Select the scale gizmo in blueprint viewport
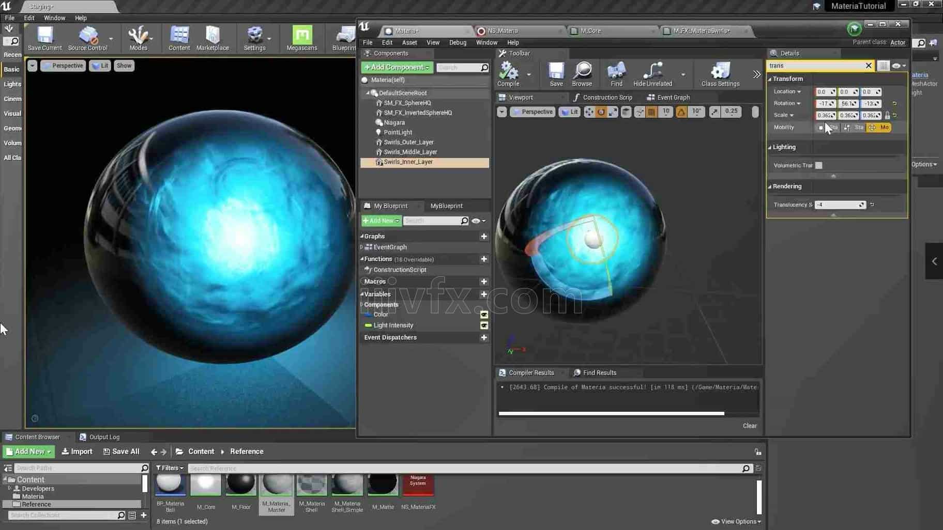The image size is (943, 530). [612, 112]
